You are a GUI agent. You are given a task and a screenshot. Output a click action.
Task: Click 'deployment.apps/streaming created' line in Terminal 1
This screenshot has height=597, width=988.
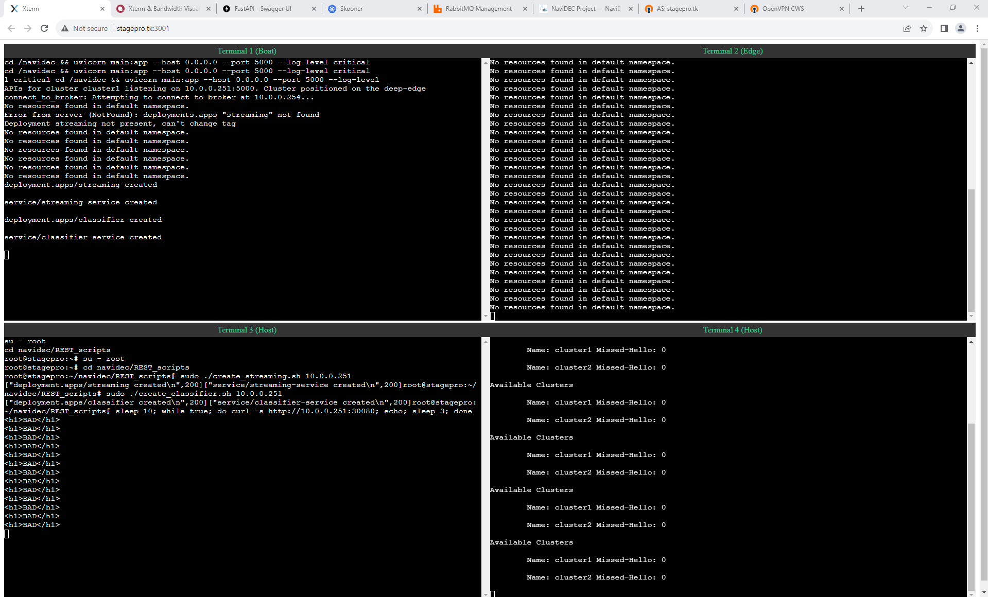click(x=81, y=185)
